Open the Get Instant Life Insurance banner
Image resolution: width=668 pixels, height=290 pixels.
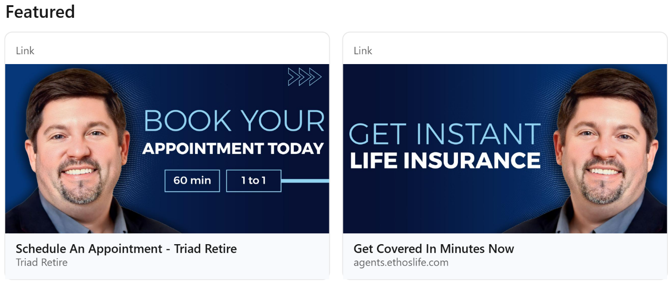point(505,149)
